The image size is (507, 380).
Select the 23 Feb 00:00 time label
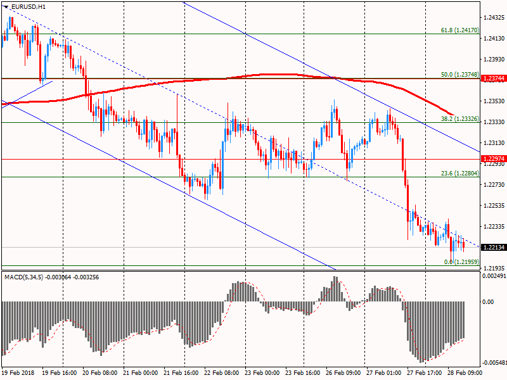coord(262,372)
